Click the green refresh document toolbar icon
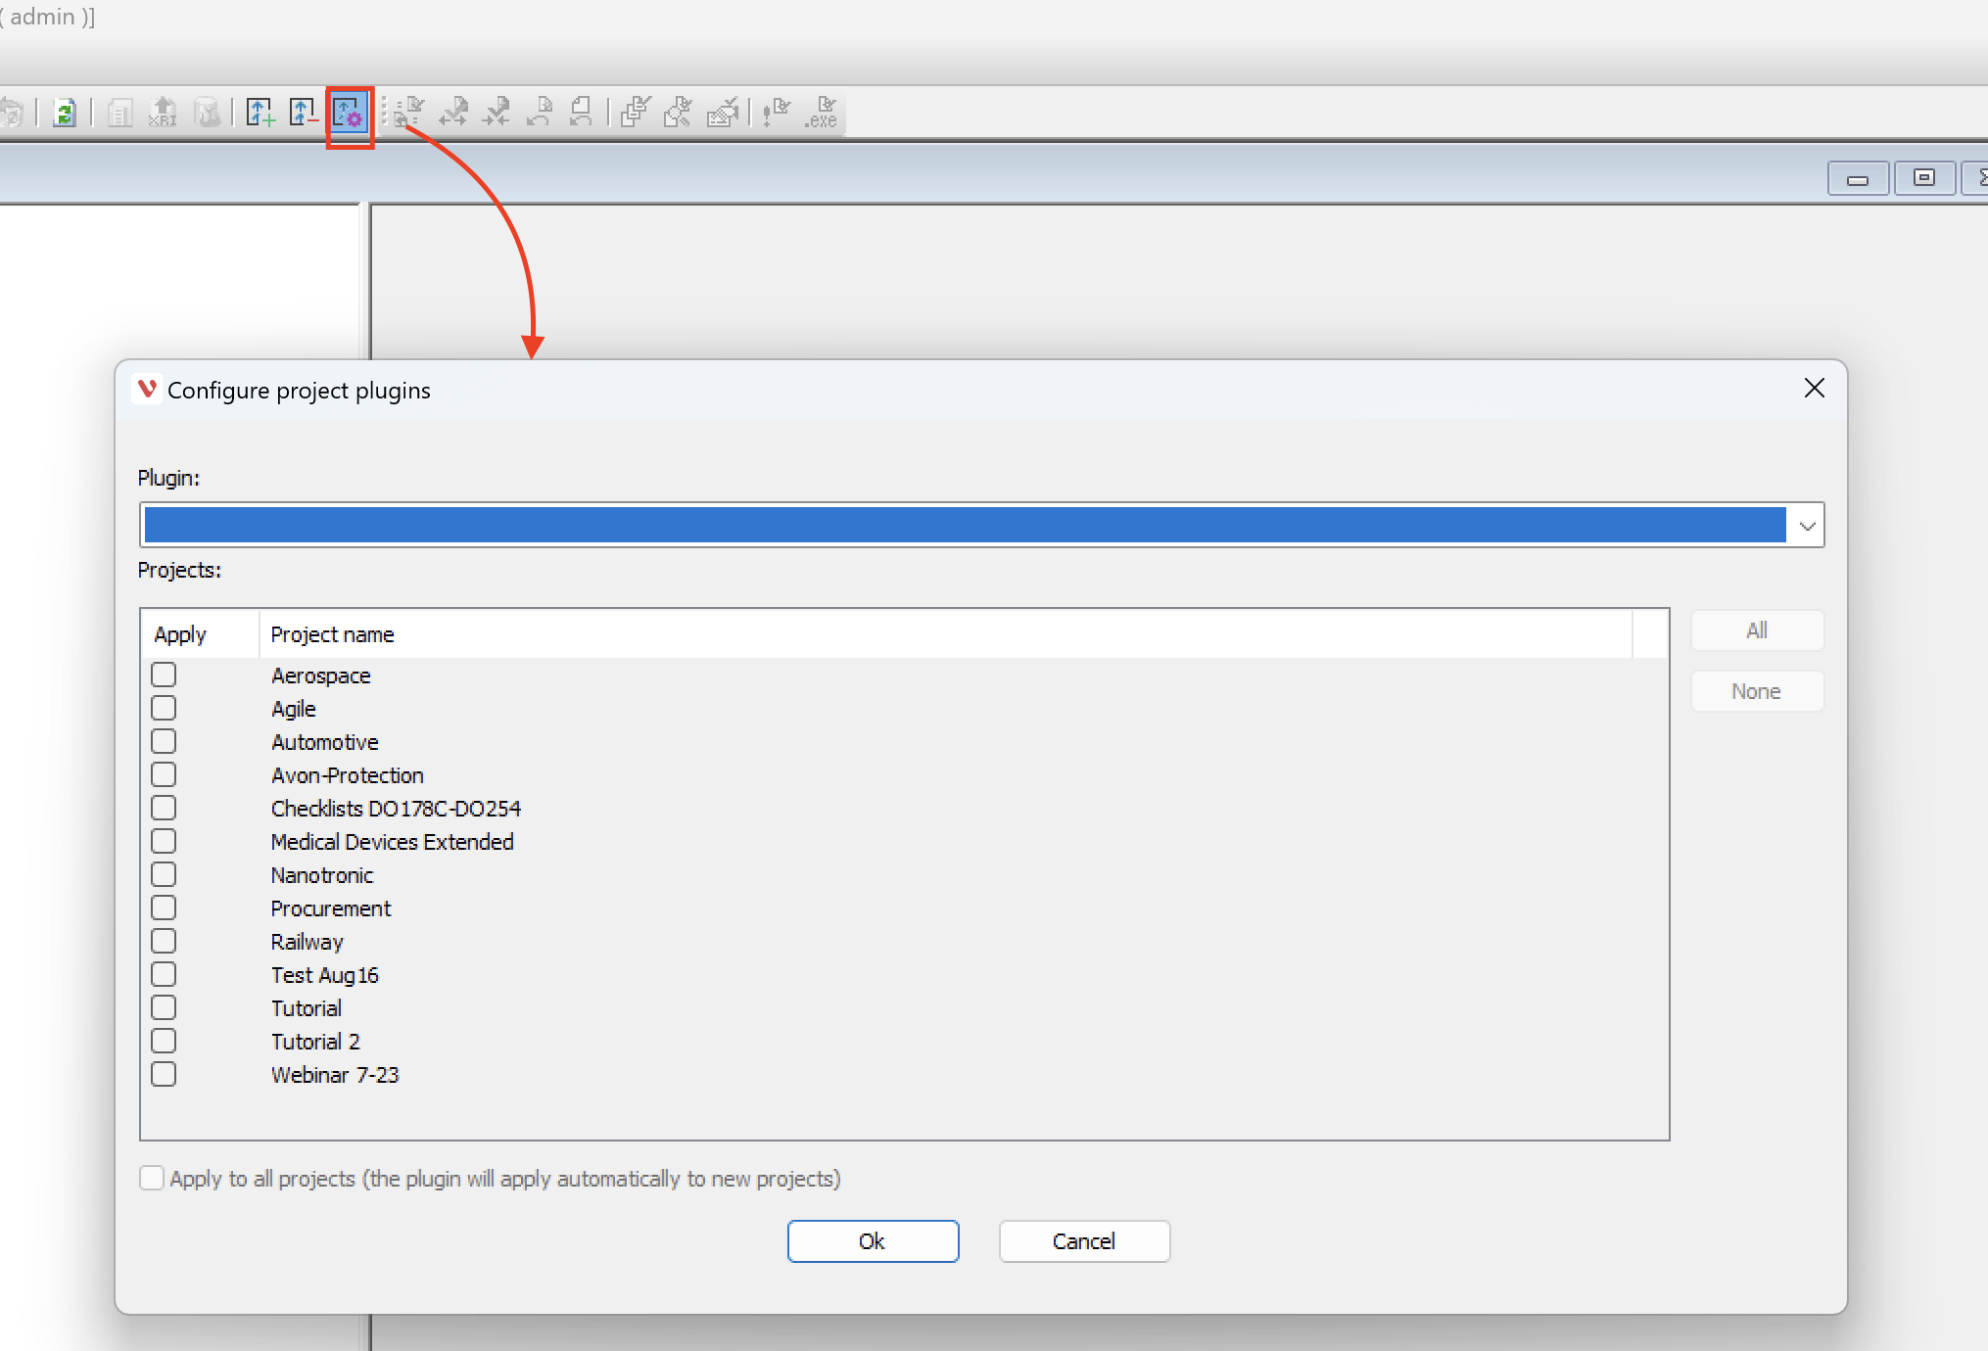The height and width of the screenshot is (1351, 1988). pos(65,113)
